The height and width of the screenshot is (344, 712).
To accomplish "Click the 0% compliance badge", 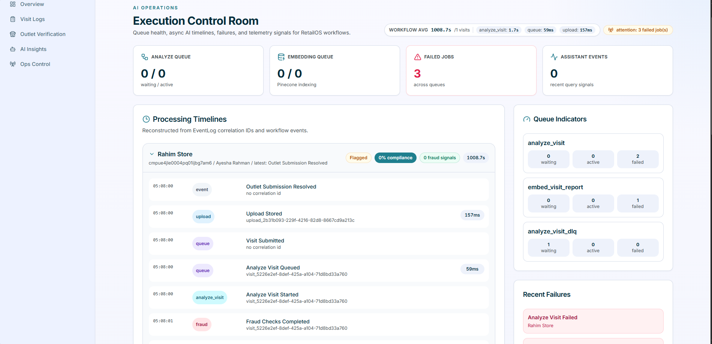I will click(395, 158).
